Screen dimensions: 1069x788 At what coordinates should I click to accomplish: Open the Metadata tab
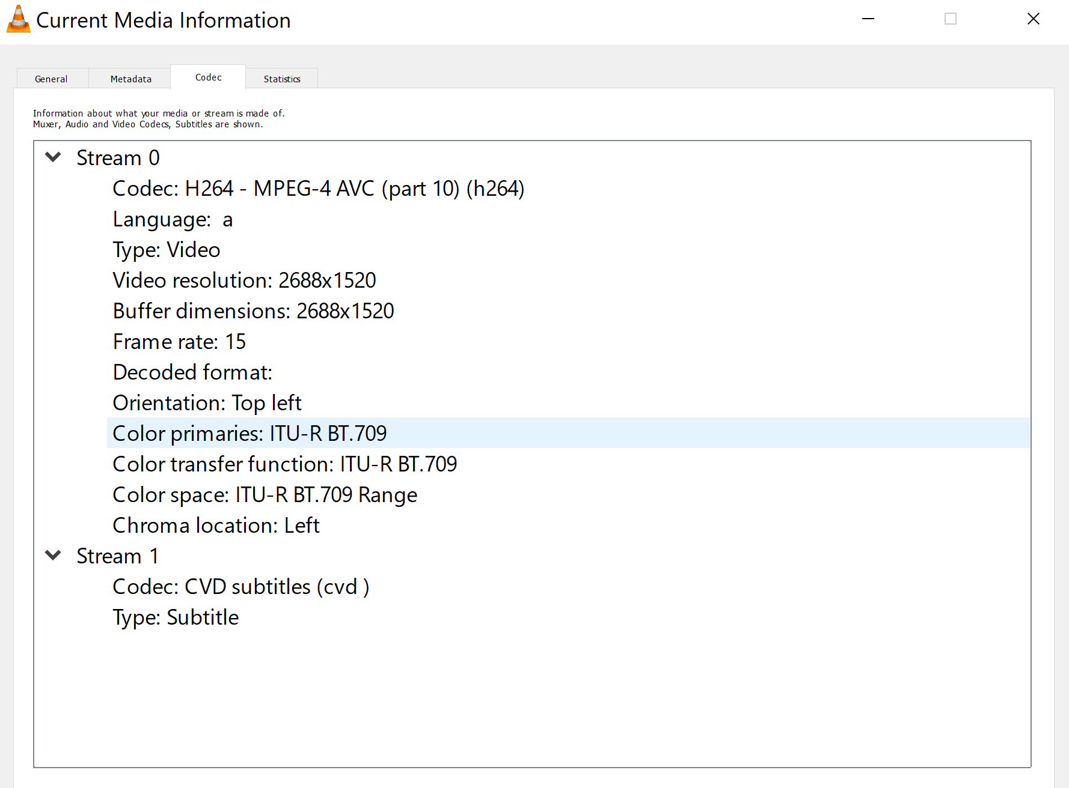click(x=130, y=79)
